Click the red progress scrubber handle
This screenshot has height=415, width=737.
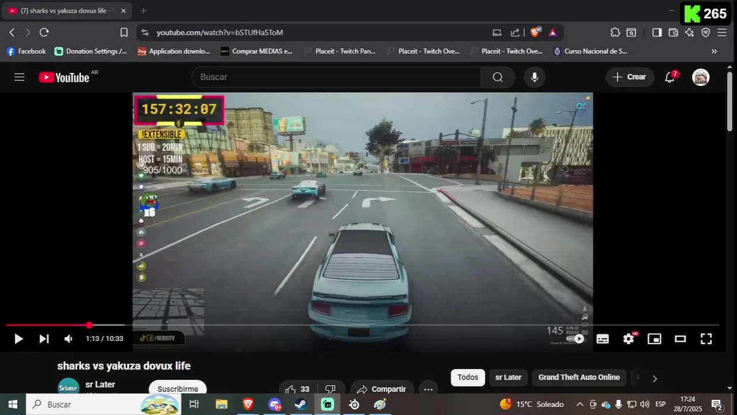[89, 325]
